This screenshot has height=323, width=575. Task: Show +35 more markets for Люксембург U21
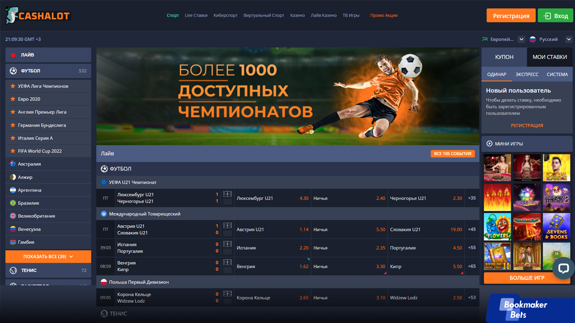pos(472,198)
